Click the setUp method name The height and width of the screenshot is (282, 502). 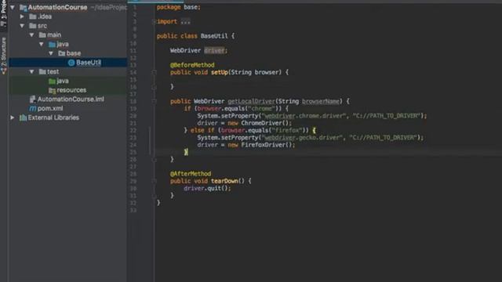click(x=220, y=72)
